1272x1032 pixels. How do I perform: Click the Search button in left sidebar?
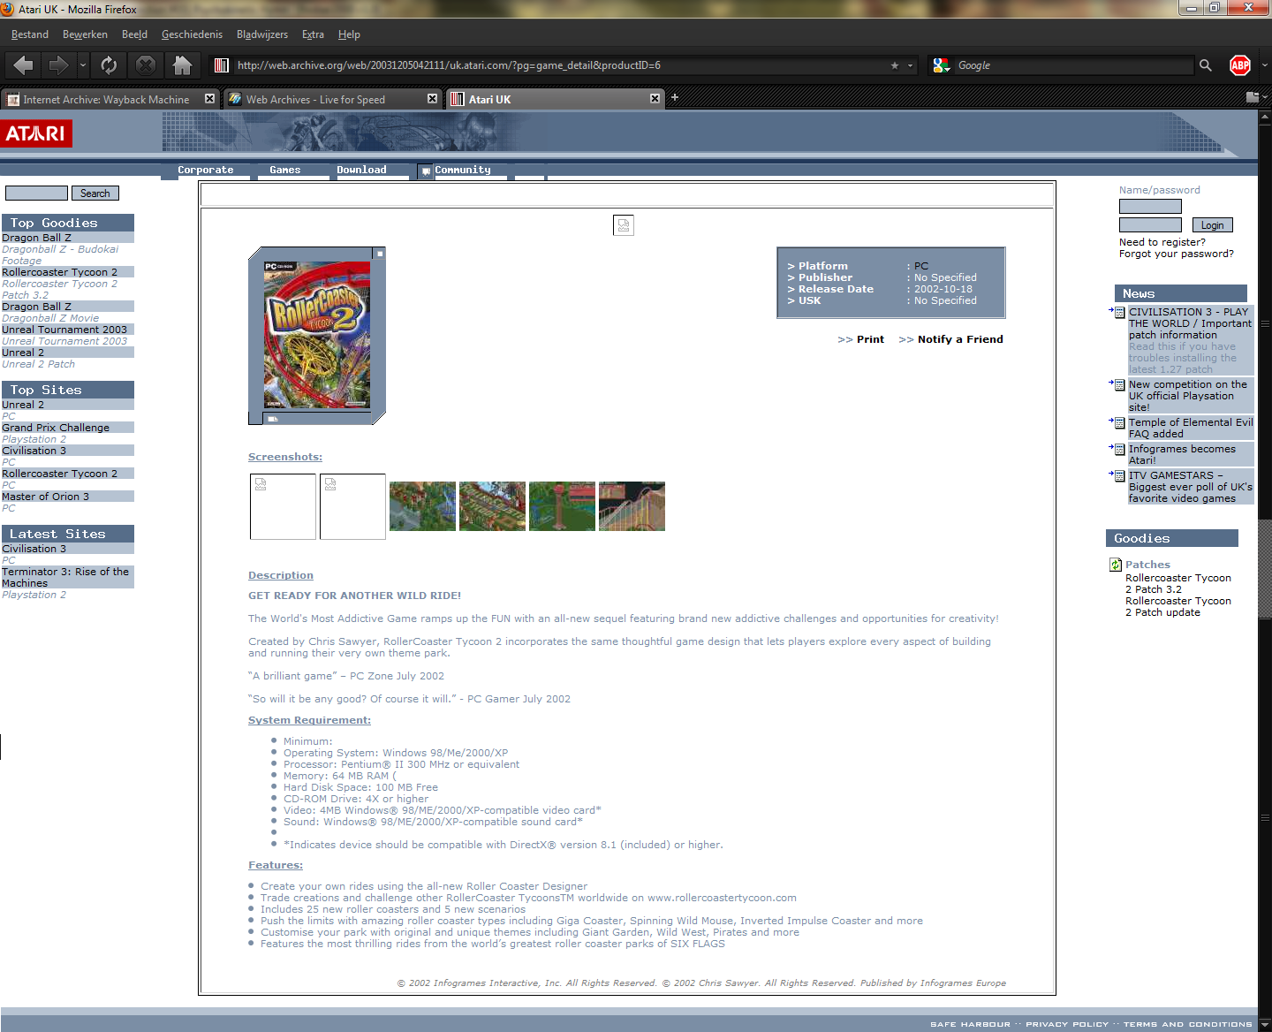pyautogui.click(x=95, y=193)
